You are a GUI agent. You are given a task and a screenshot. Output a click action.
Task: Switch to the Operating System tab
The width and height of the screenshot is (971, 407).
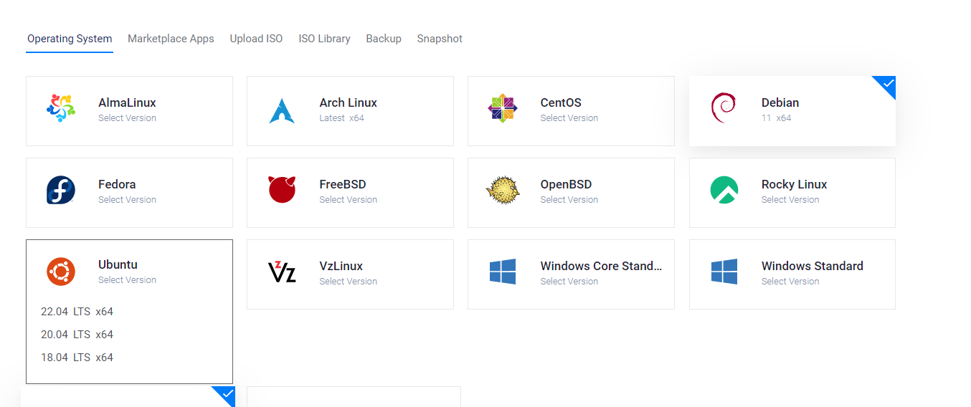point(70,39)
